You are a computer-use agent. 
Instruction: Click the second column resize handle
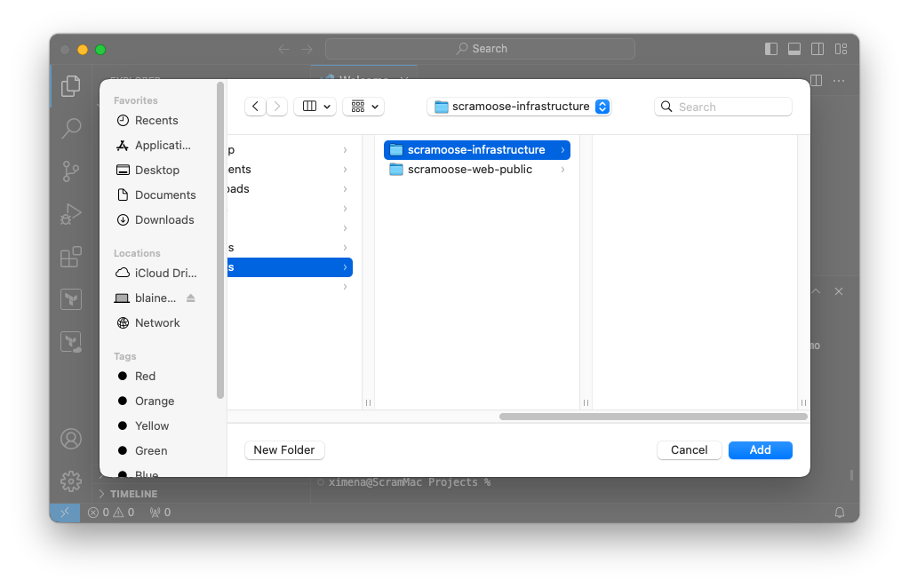click(x=586, y=402)
